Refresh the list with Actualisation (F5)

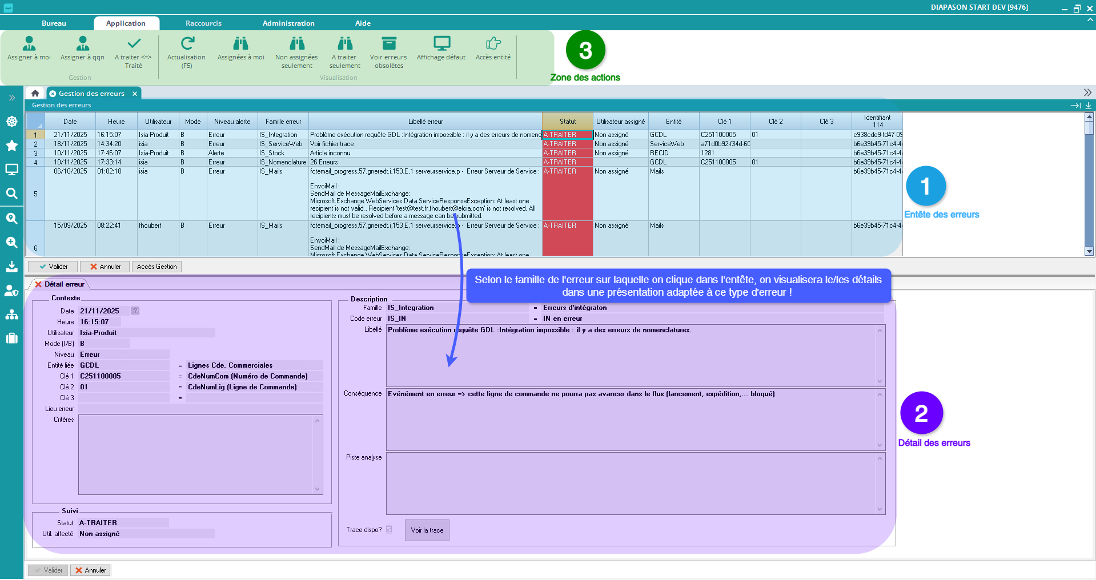pos(187,44)
